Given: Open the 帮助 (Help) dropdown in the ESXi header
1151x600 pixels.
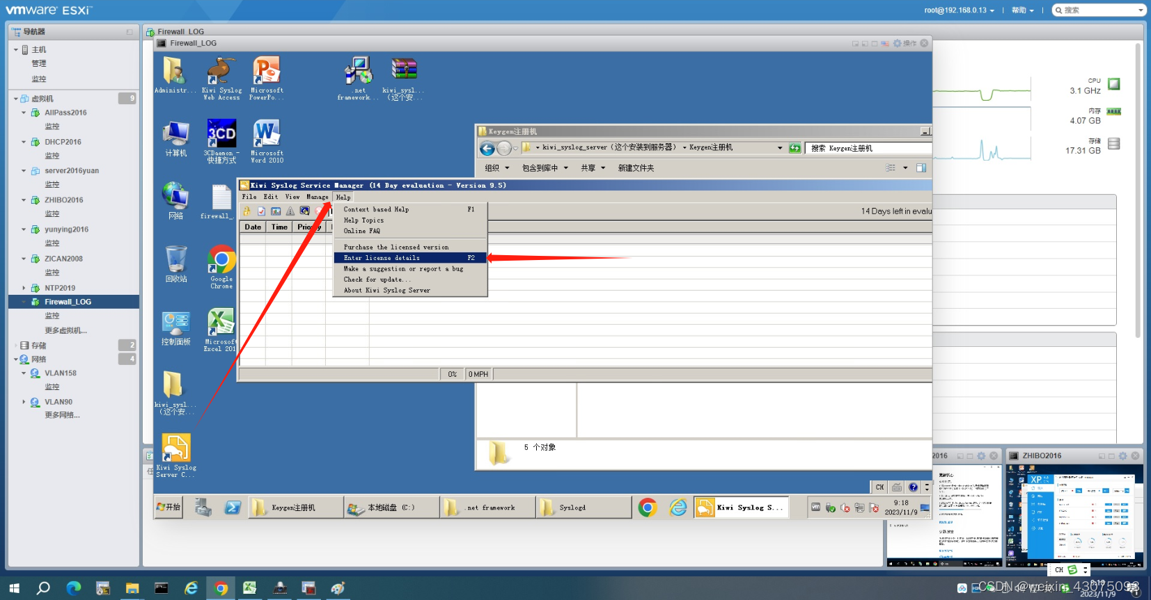Looking at the screenshot, I should click(1022, 10).
